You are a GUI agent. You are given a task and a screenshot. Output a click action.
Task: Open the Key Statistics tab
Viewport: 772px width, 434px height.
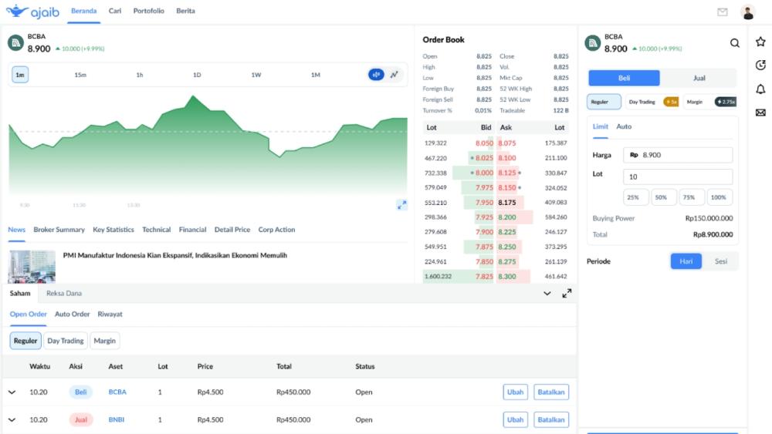tap(113, 230)
